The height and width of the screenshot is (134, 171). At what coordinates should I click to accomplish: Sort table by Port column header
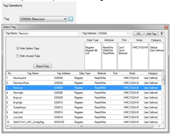pyautogui.click(x=115, y=73)
